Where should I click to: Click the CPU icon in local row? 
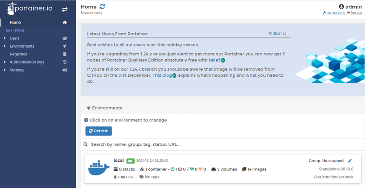tap(115, 177)
